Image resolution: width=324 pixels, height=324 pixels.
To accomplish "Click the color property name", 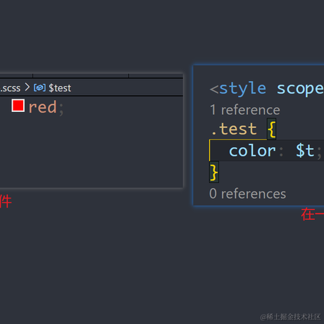I will point(252,151).
